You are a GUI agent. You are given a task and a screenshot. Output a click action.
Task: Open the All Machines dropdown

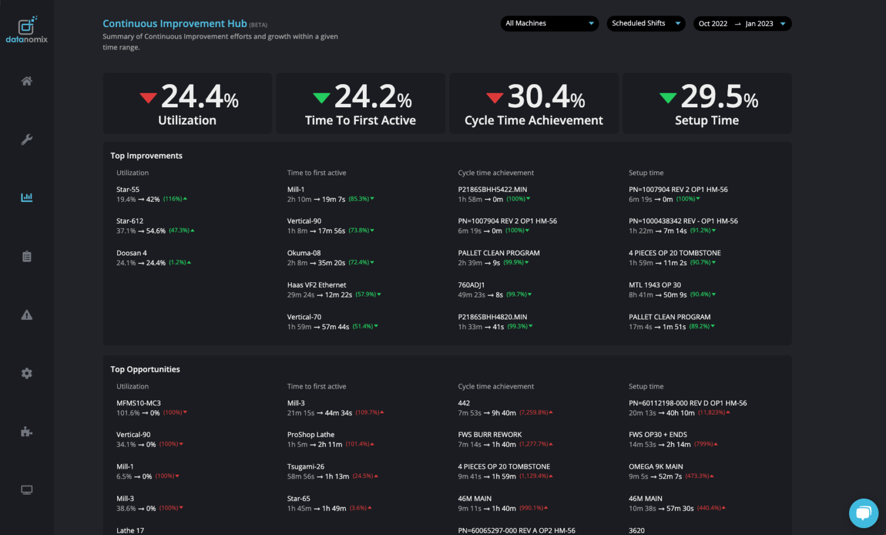point(549,23)
